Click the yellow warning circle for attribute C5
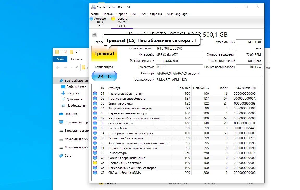The width and height of the screenshot is (300, 190). 95,163
